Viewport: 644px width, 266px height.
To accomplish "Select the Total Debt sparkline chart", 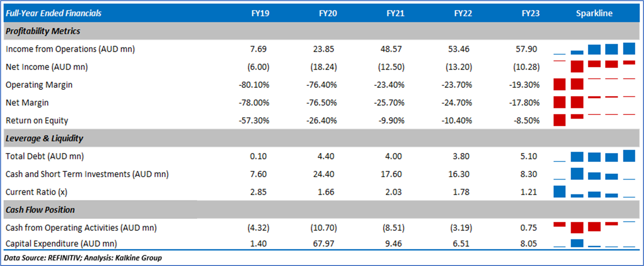I will 595,156.
